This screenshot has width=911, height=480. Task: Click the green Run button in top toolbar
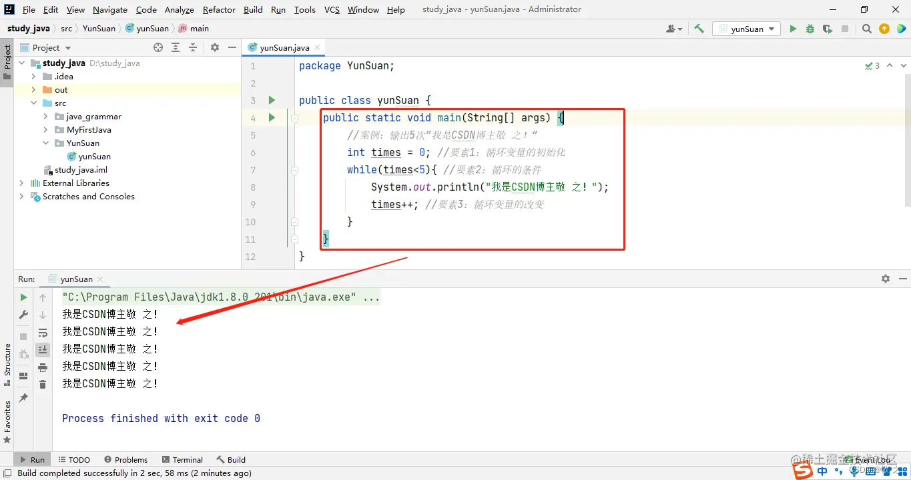793,29
